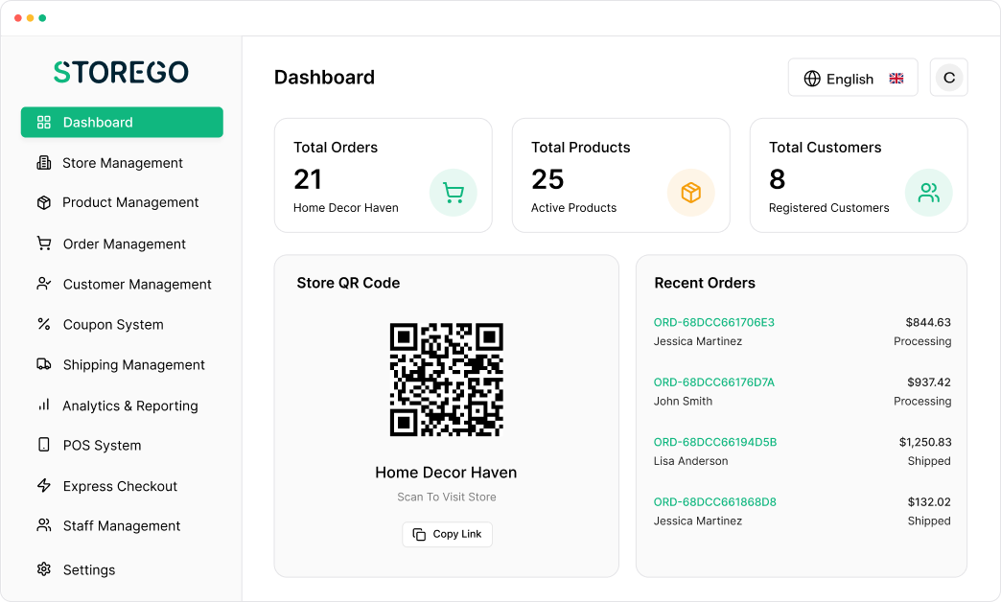Viewport: 1001px width, 602px height.
Task: Open Dashboard menu item
Action: pyautogui.click(x=122, y=122)
